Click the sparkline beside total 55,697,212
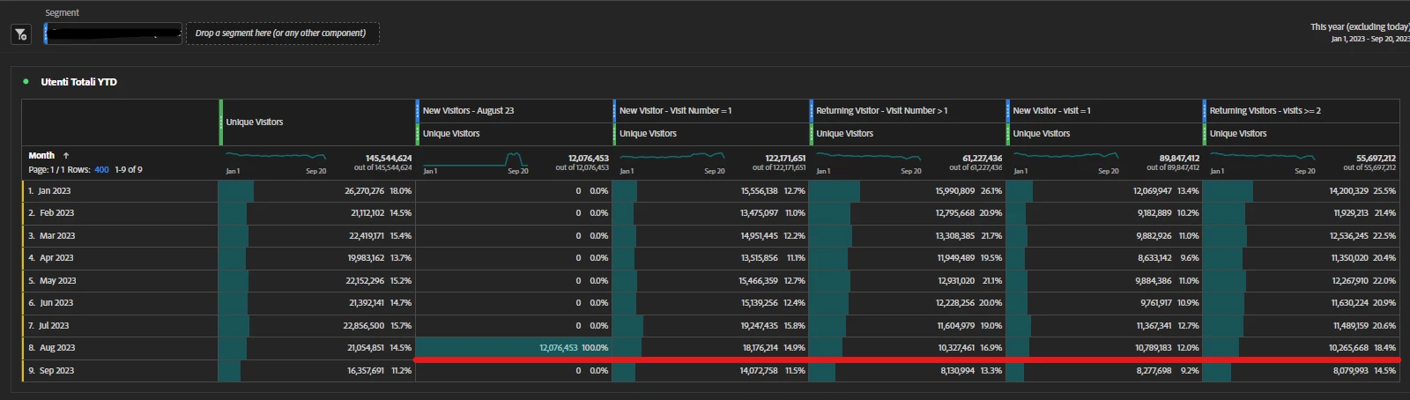 pyautogui.click(x=1263, y=157)
